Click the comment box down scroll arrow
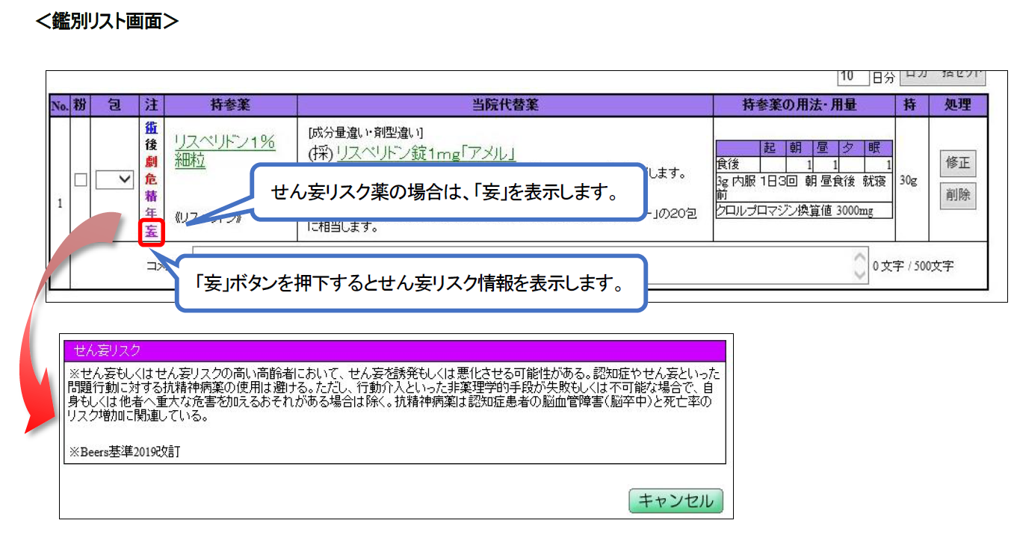This screenshot has height=538, width=1017. (x=859, y=275)
